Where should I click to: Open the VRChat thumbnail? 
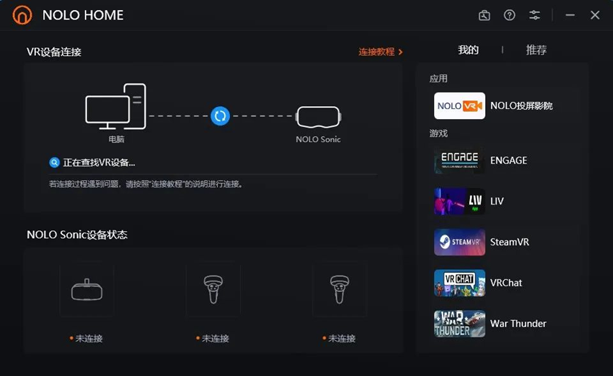point(459,283)
